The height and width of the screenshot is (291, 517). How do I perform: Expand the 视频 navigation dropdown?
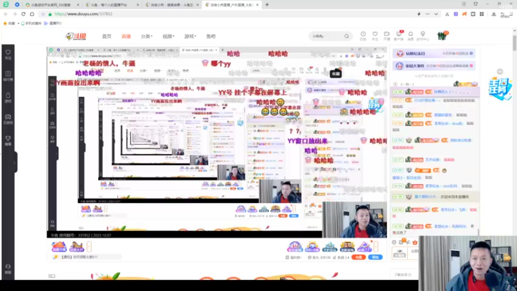168,36
